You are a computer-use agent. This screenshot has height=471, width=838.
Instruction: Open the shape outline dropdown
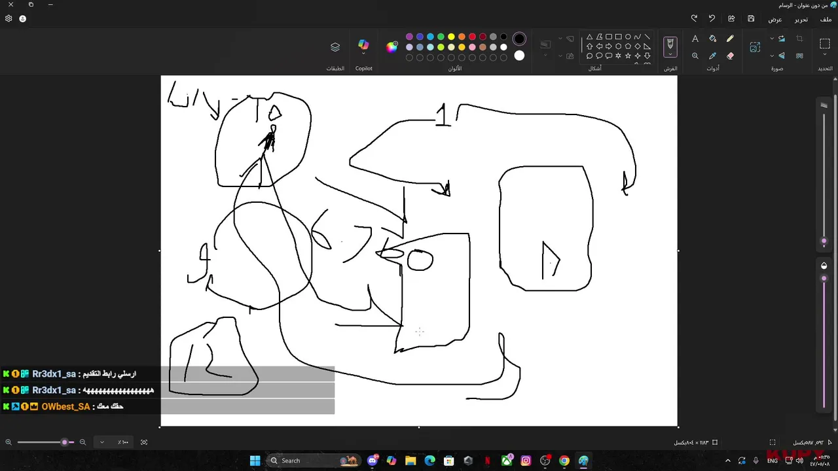(x=560, y=38)
